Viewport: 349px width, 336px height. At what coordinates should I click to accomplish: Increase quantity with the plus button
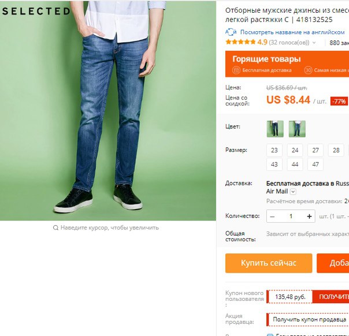click(309, 216)
